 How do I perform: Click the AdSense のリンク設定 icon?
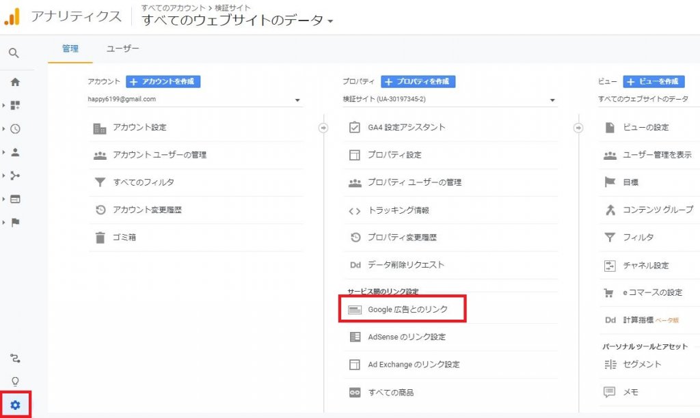[x=355, y=337]
